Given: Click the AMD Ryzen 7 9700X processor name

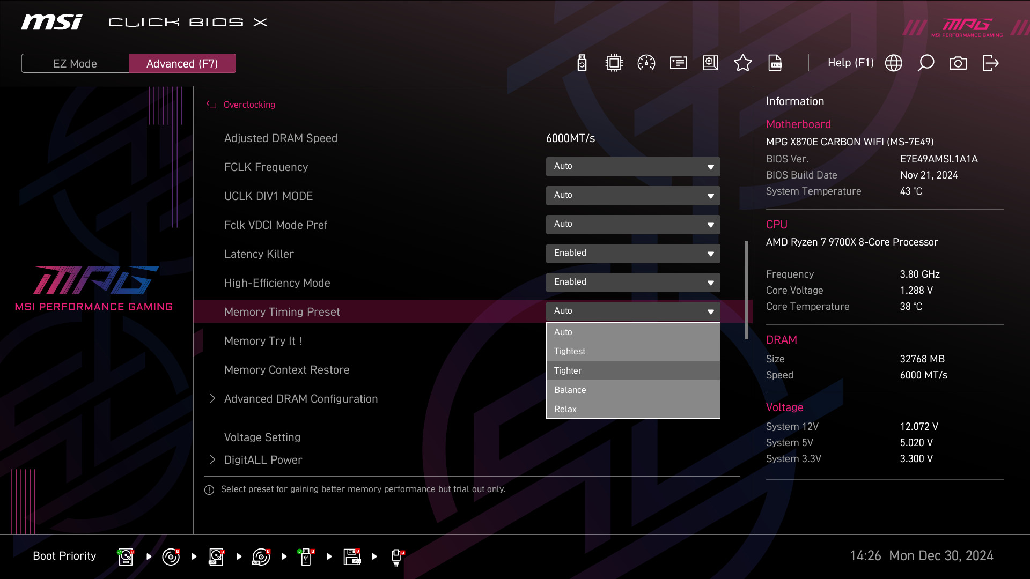Looking at the screenshot, I should (x=852, y=242).
